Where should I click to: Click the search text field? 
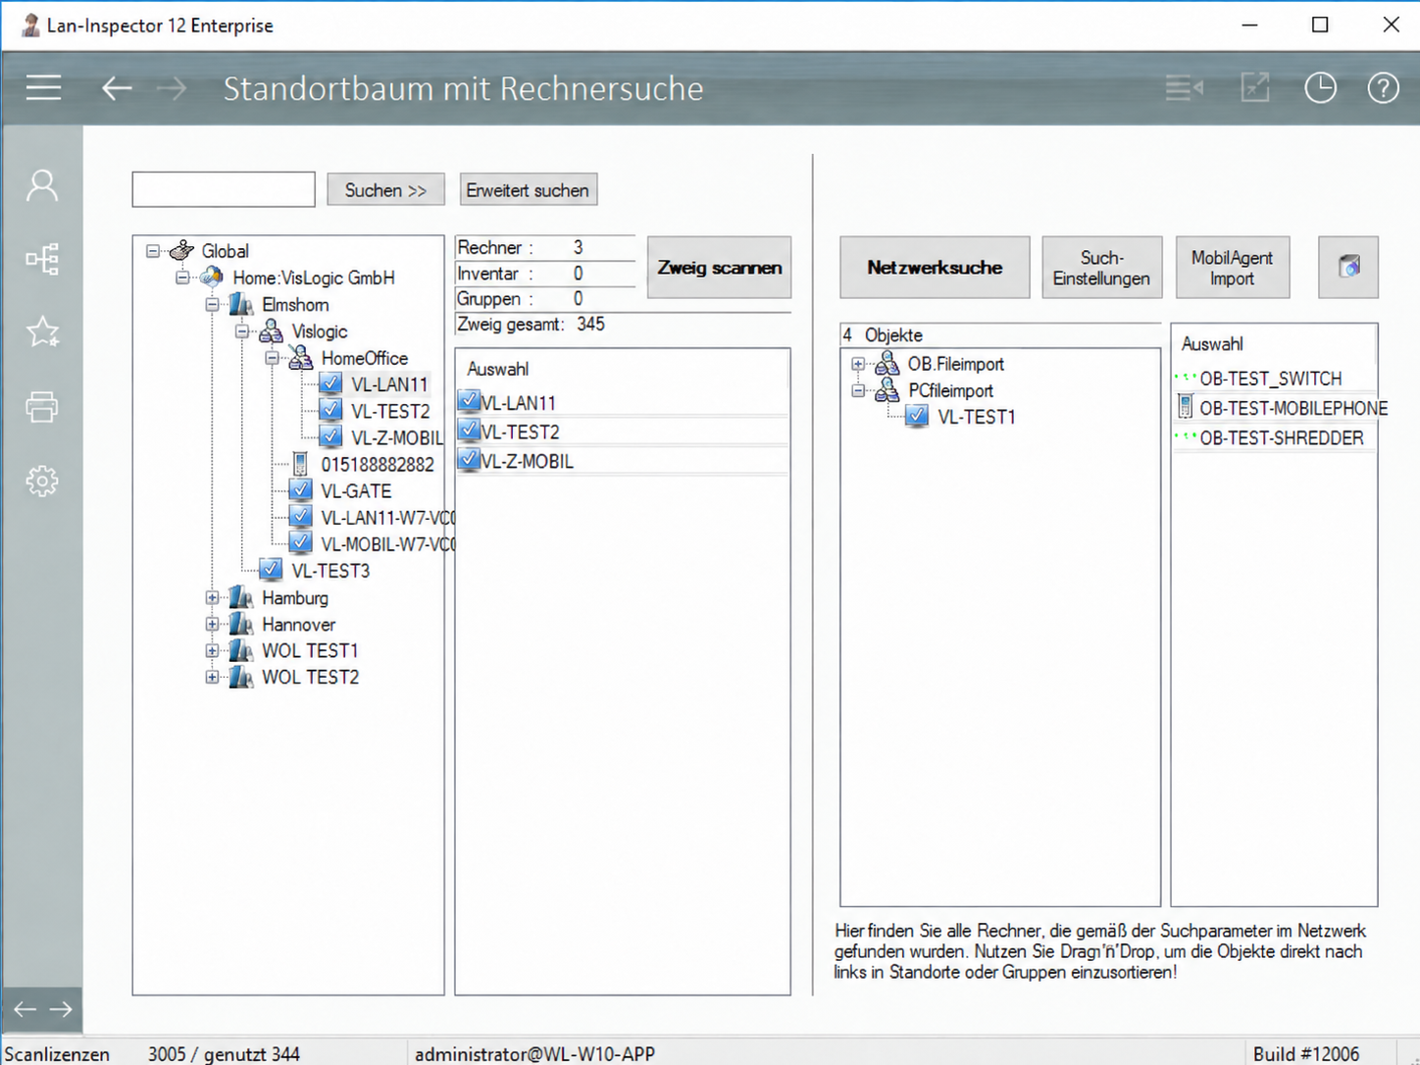(224, 189)
